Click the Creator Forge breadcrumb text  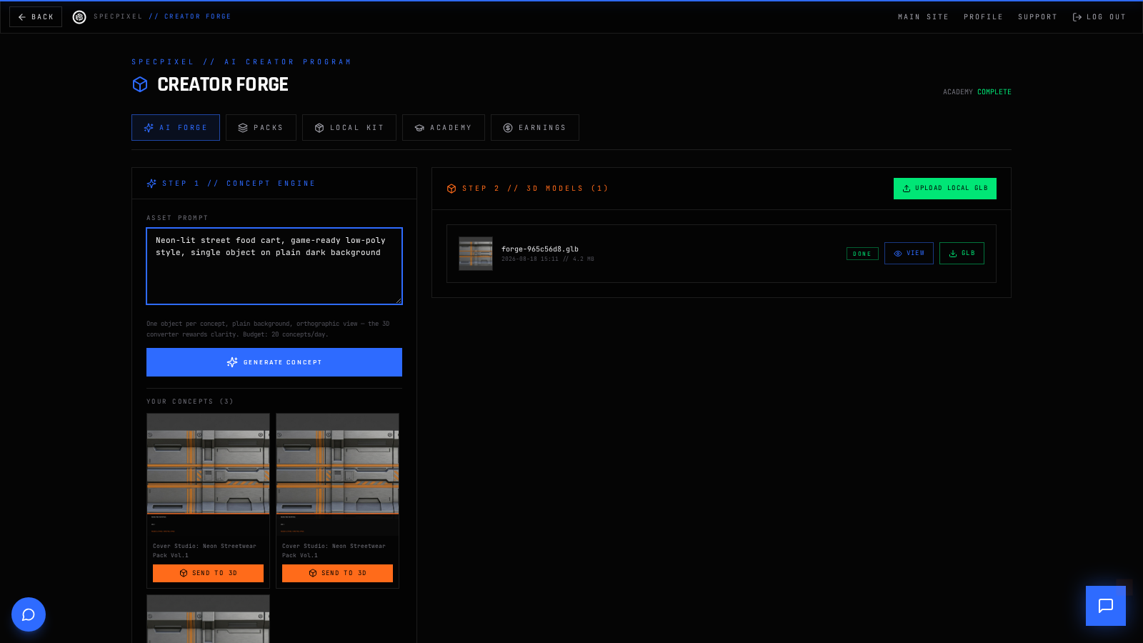click(197, 16)
